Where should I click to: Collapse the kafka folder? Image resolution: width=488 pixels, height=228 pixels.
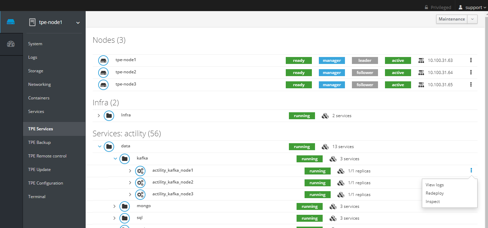click(115, 158)
